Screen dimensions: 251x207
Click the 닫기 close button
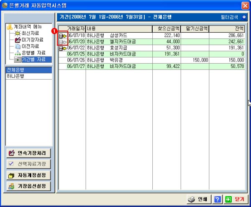click(236, 199)
